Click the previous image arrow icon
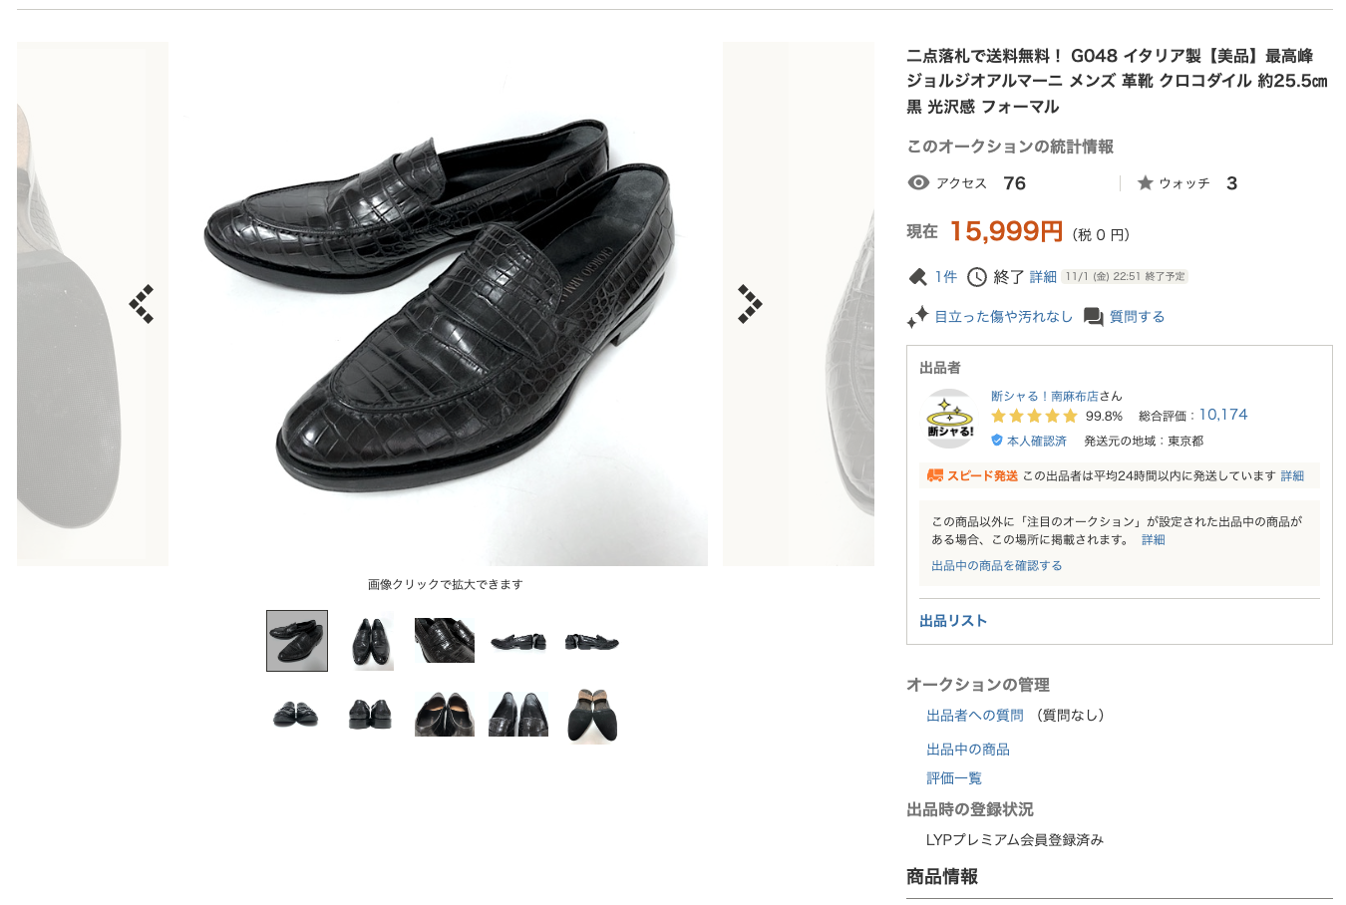 (142, 304)
